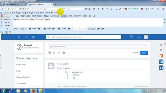Expand the ENCRYPT menu
The height and width of the screenshot is (93, 166).
(78, 16)
